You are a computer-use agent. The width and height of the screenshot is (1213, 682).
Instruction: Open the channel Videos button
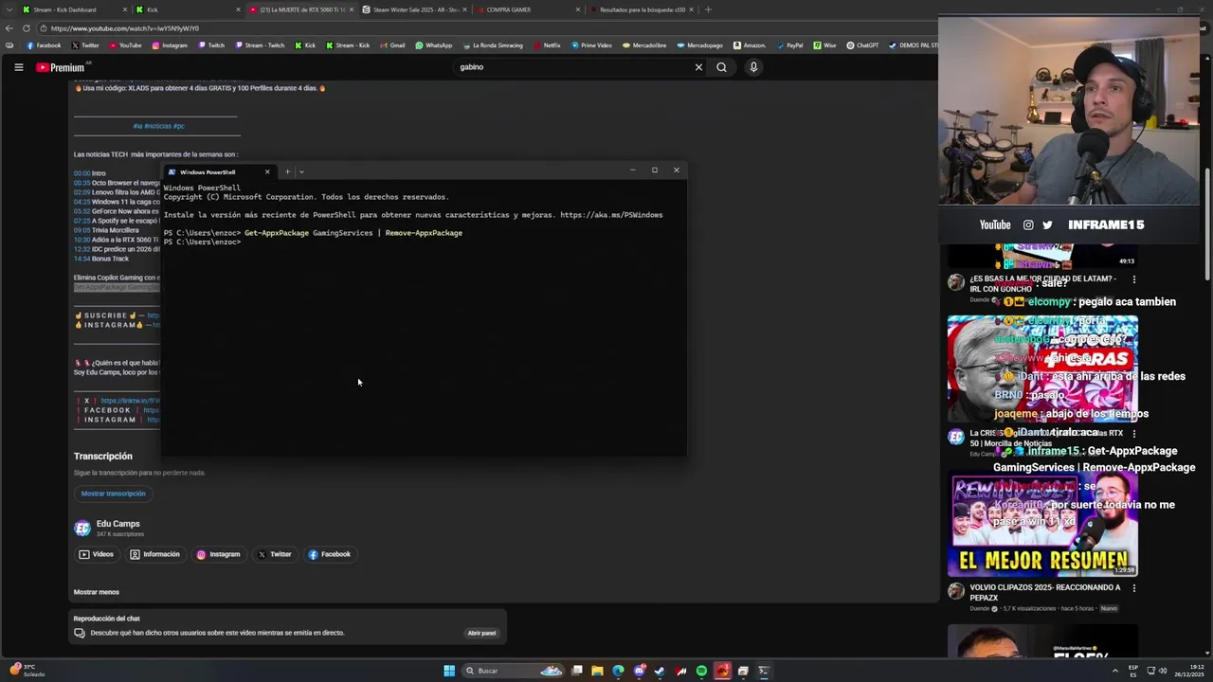point(97,554)
